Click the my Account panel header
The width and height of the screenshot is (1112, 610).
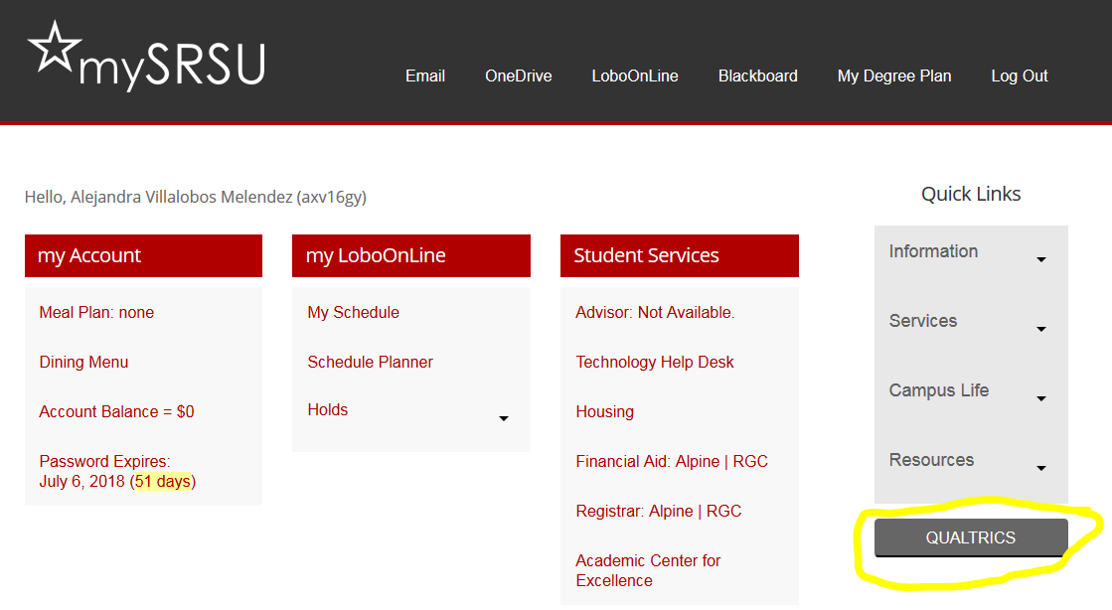pos(143,255)
